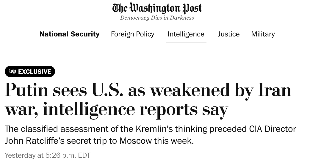Click the Yesterday at 5:26 p.m. timestamp
Viewport: 310px width, 166px height.
[x=47, y=155]
